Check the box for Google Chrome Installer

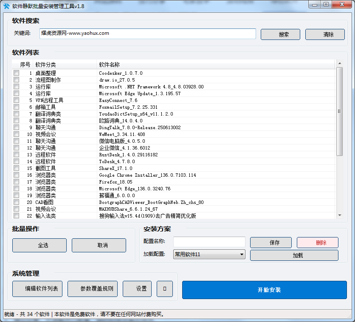pyautogui.click(x=16, y=175)
